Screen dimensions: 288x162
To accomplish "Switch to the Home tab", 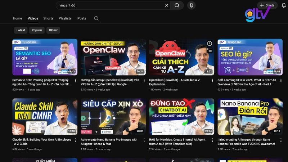I will 17,18.
